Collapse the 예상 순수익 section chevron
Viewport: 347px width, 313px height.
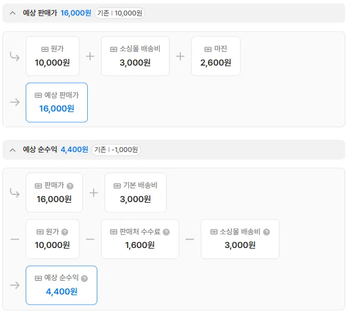coord(13,150)
